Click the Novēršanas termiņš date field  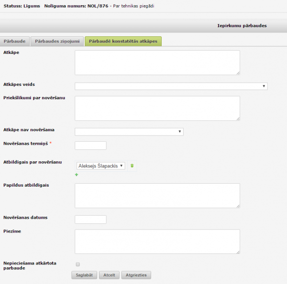coord(91,146)
